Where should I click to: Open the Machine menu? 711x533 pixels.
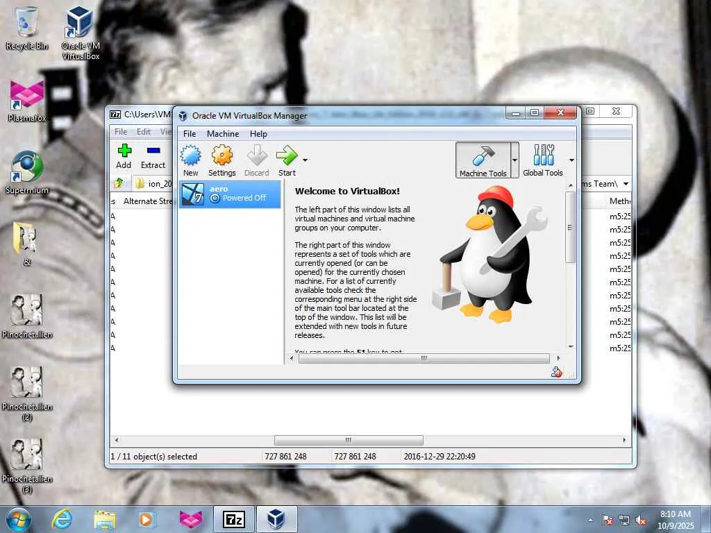[223, 134]
